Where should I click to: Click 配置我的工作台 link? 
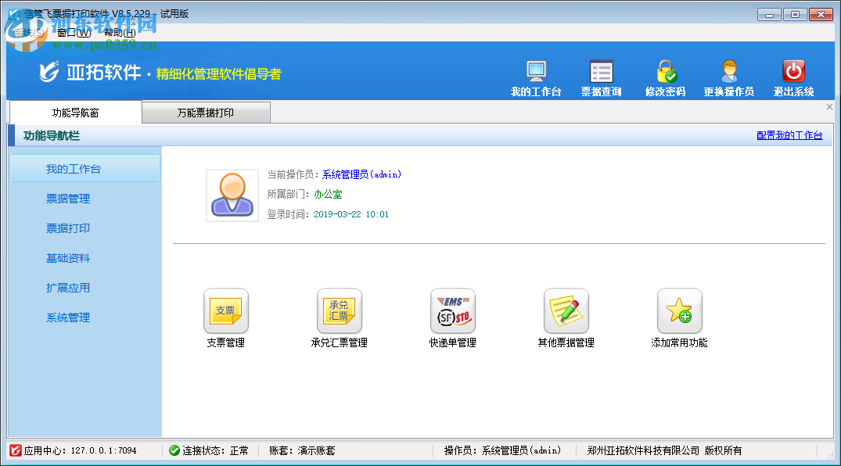pos(789,135)
